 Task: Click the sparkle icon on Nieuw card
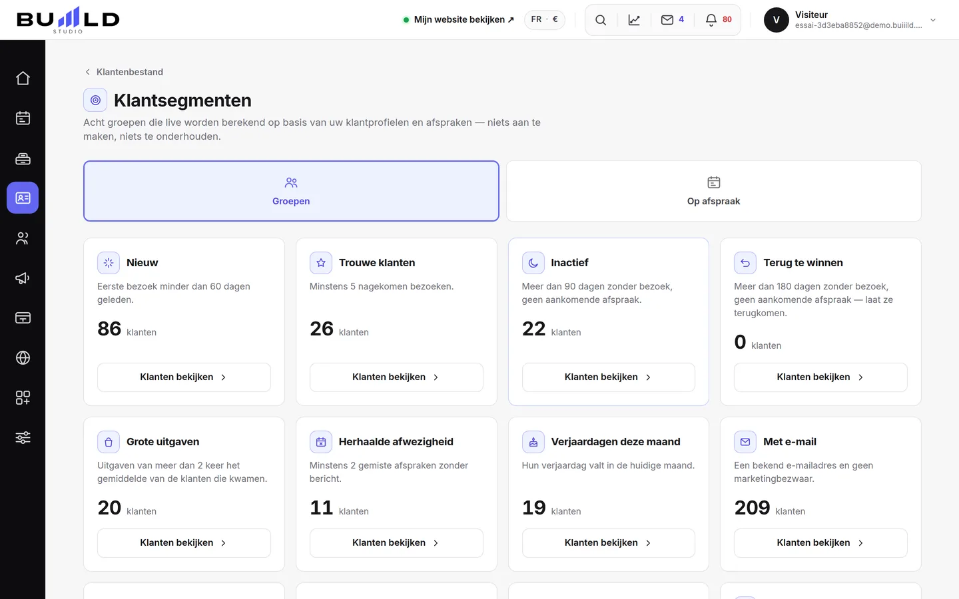coord(109,263)
